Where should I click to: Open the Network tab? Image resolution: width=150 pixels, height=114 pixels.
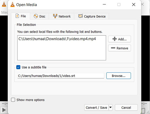coord(62,16)
